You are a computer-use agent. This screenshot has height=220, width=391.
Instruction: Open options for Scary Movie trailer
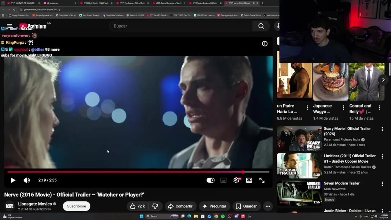pos(382,129)
